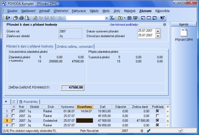Click the filter funnel toolbar icon

(x=112, y=18)
